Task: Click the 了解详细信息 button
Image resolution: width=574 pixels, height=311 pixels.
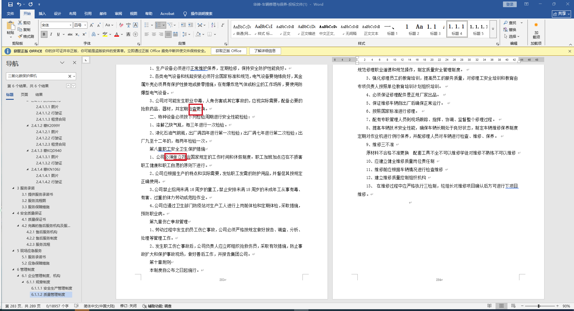Action: click(x=265, y=51)
